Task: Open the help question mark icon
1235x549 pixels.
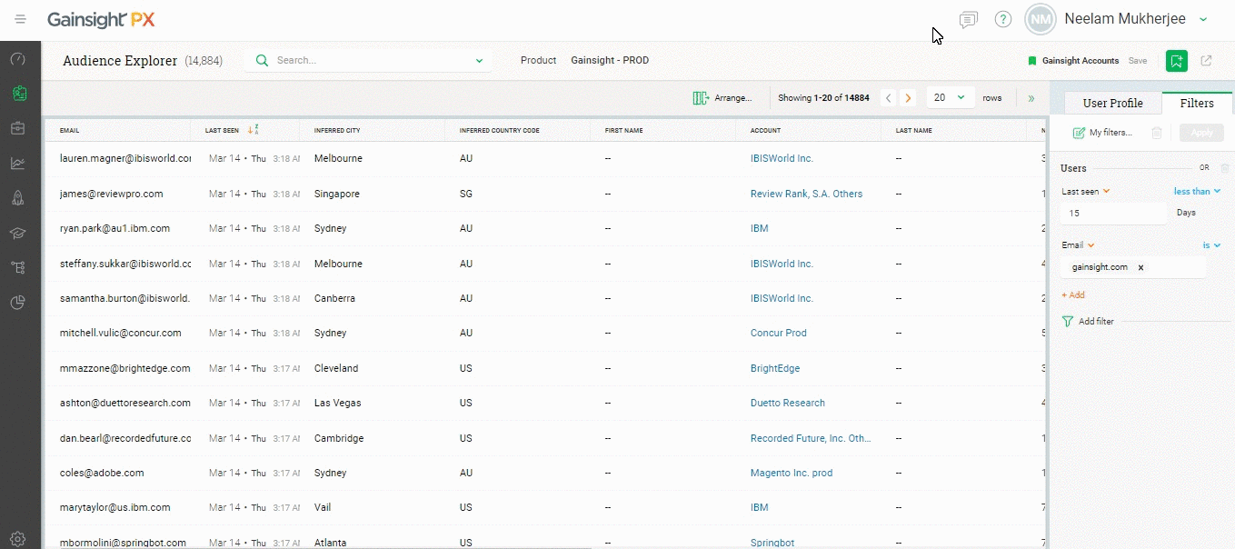Action: click(x=1003, y=19)
